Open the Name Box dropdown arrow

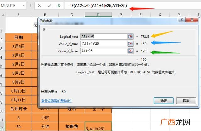24,6
